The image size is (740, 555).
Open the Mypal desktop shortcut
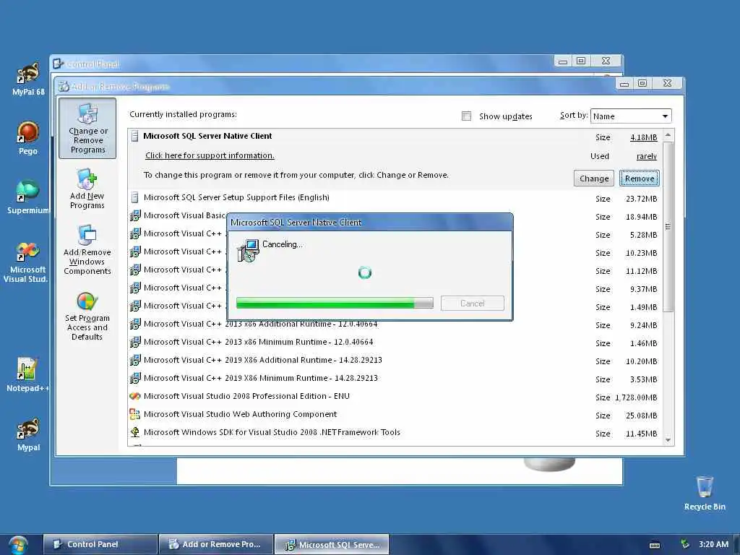coord(28,434)
